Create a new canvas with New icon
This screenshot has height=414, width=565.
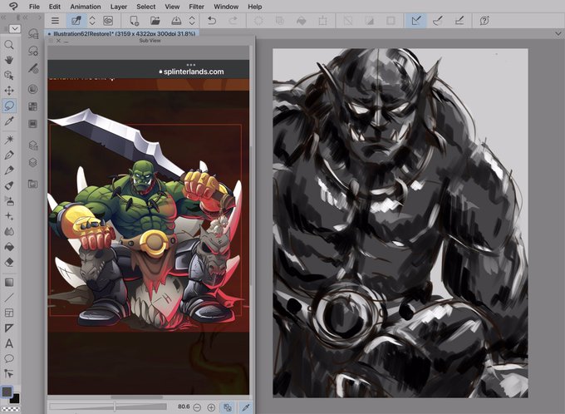(x=134, y=21)
